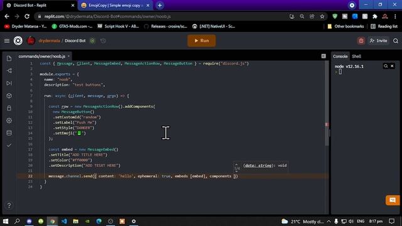Click the Discord Bot repl name
This screenshot has height=226, width=402.
(75, 41)
